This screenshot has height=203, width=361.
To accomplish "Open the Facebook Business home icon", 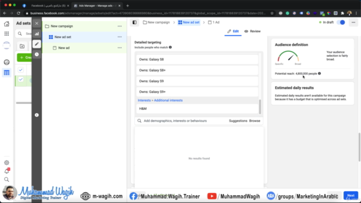I will point(7,24).
